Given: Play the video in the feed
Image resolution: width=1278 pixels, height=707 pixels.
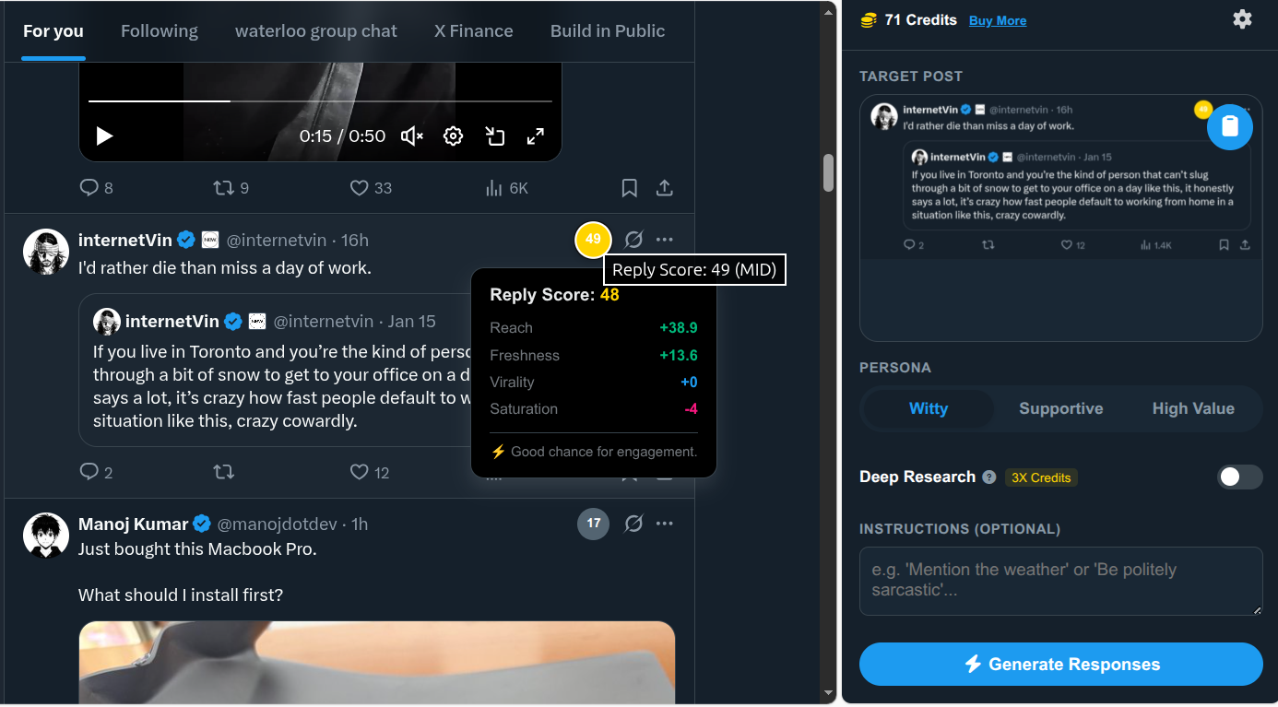Looking at the screenshot, I should click(x=105, y=136).
